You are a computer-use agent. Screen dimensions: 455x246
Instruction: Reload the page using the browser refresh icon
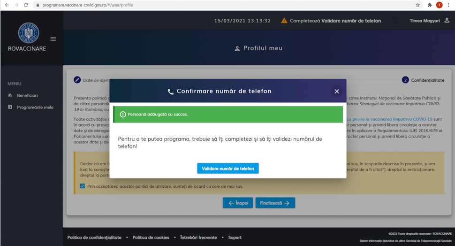(26, 5)
